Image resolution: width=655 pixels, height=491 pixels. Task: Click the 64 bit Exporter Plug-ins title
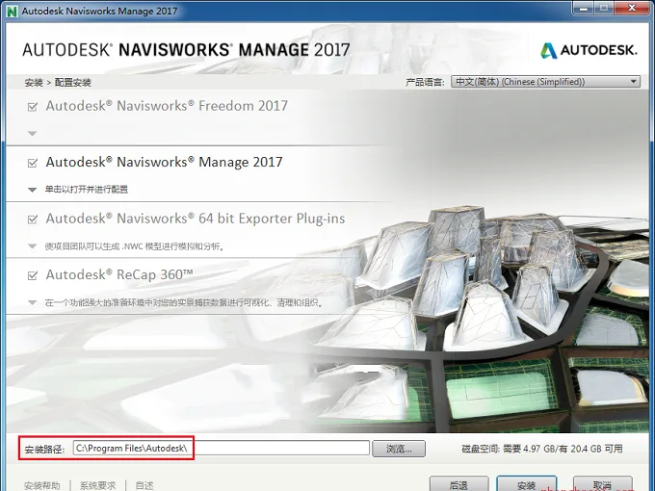tap(196, 219)
